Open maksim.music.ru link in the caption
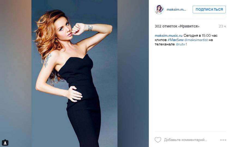 (x=169, y=36)
